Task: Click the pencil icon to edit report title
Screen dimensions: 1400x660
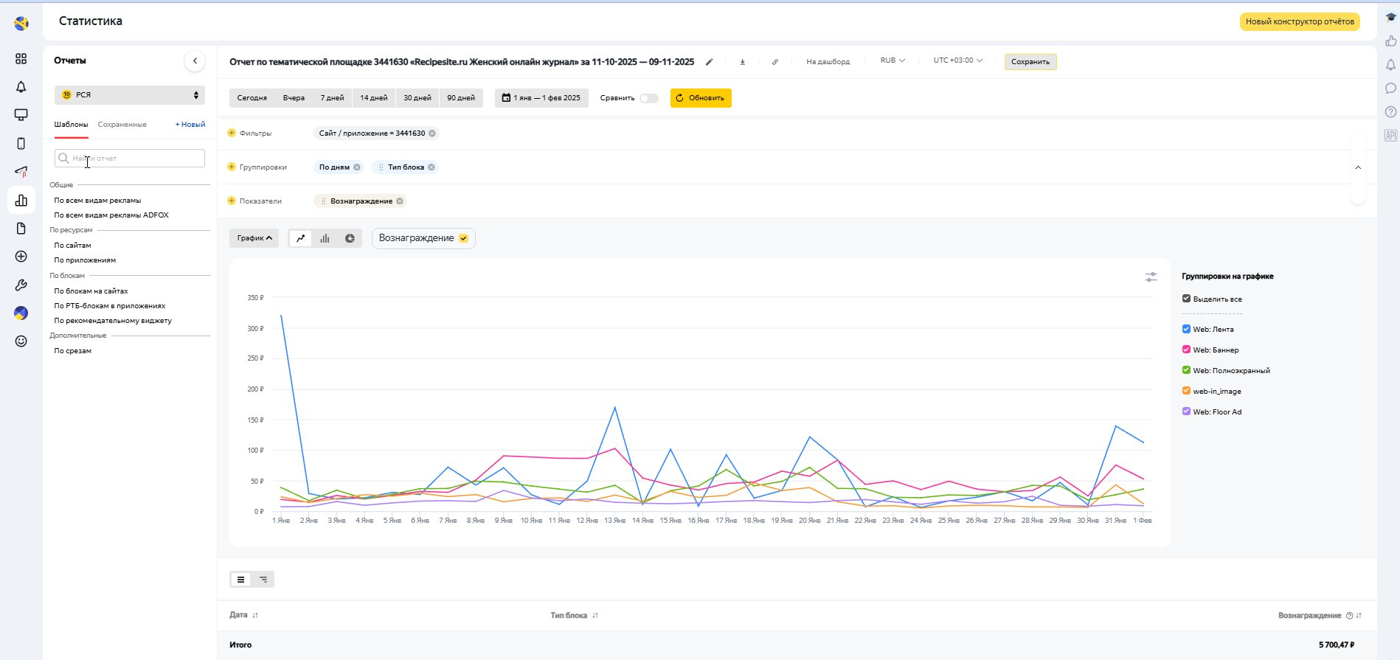Action: 709,62
